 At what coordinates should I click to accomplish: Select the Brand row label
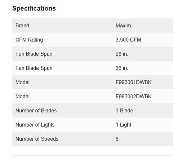pos(22,26)
